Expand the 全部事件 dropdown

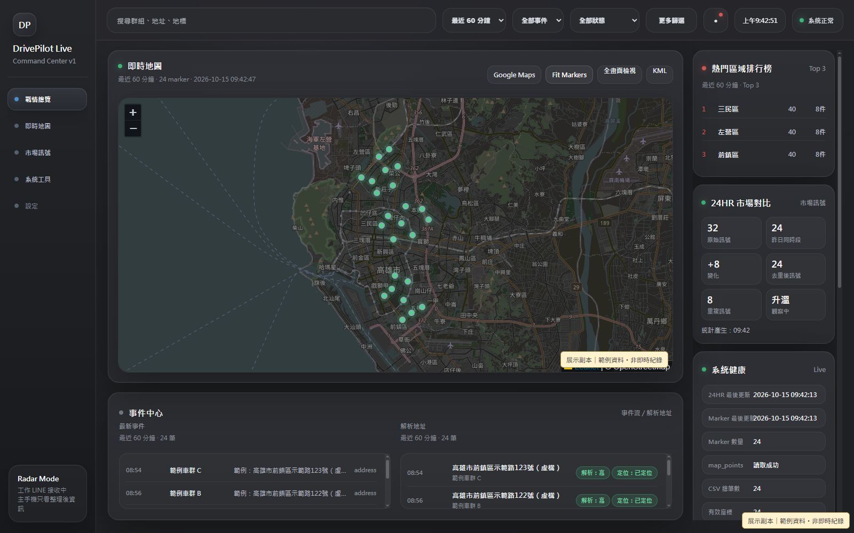coord(538,20)
